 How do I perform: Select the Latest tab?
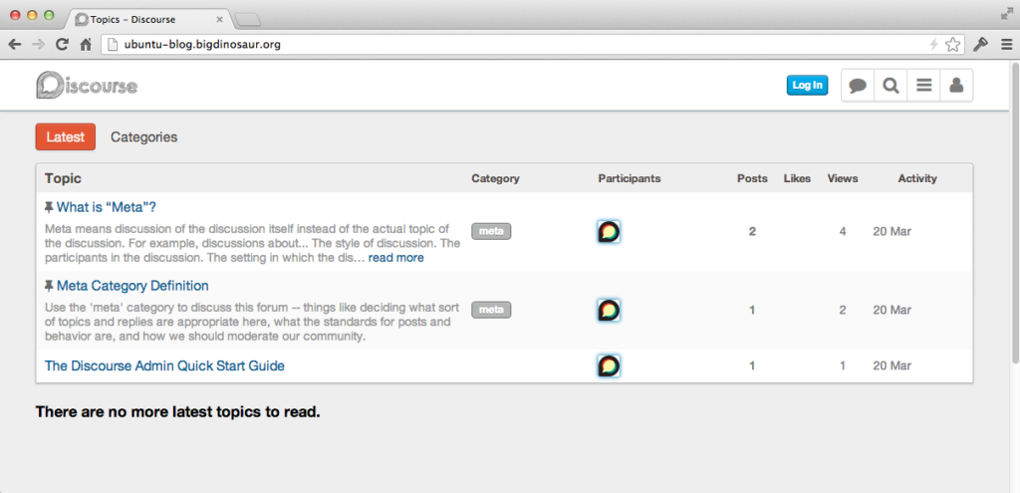click(66, 137)
